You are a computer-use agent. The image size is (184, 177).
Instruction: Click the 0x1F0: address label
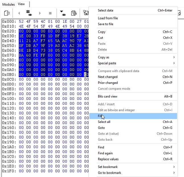pyautogui.click(x=9, y=171)
